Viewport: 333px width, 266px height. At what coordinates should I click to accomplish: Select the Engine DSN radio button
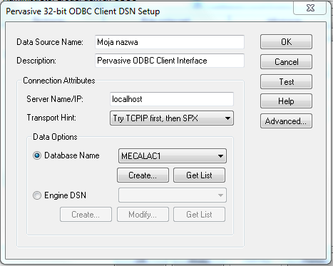(37, 195)
